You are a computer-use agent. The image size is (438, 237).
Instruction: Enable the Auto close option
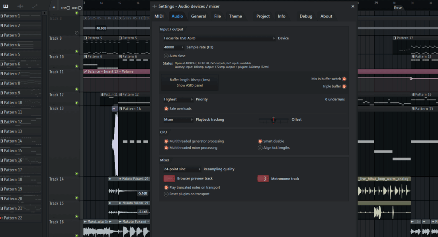(166, 56)
